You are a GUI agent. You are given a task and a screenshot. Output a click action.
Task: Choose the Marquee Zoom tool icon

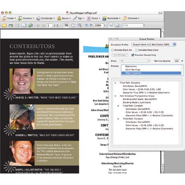pyautogui.click(x=79, y=25)
